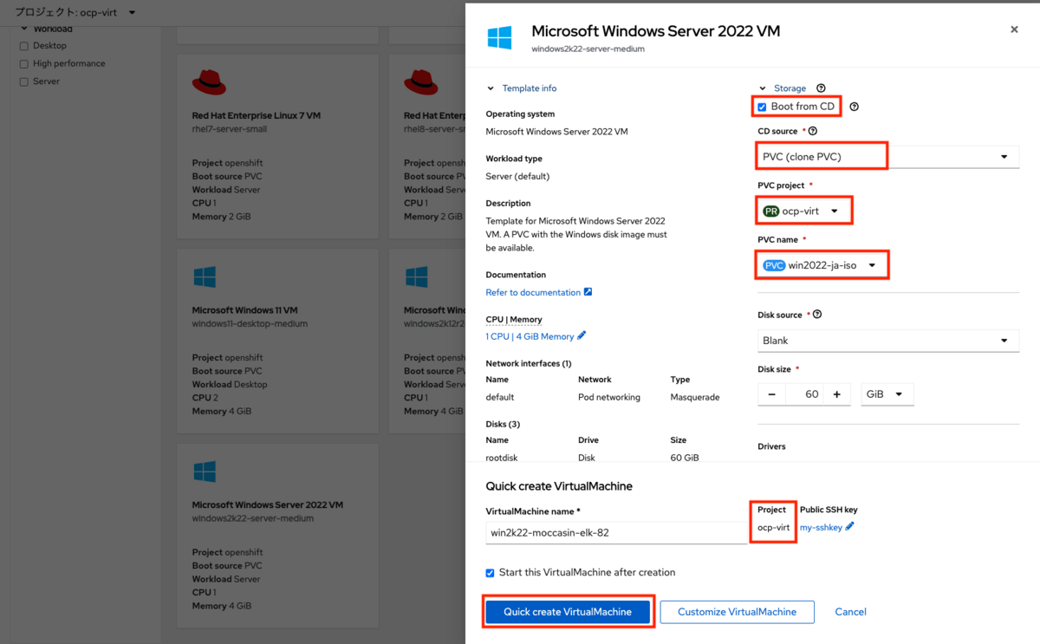The image size is (1040, 644).
Task: Click windows11-desktop-medium template name
Action: pyautogui.click(x=250, y=324)
